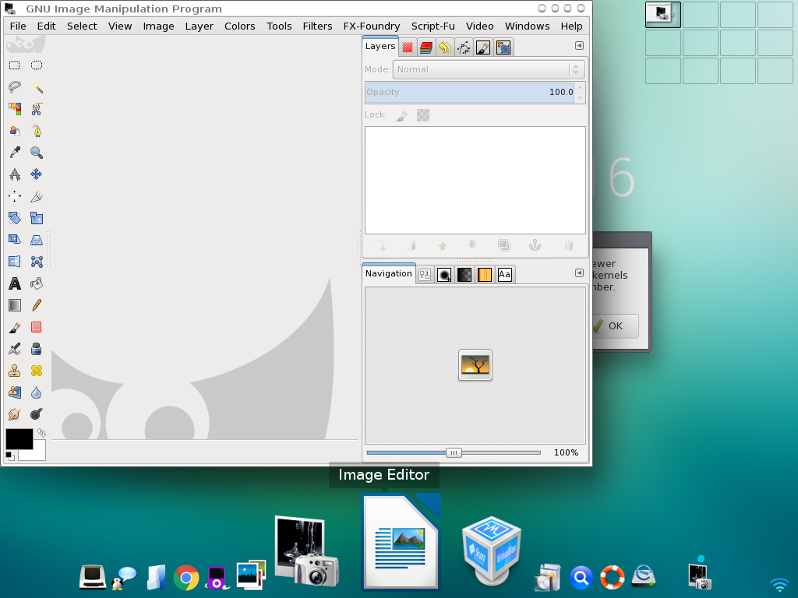Select the Eraser tool

click(36, 327)
